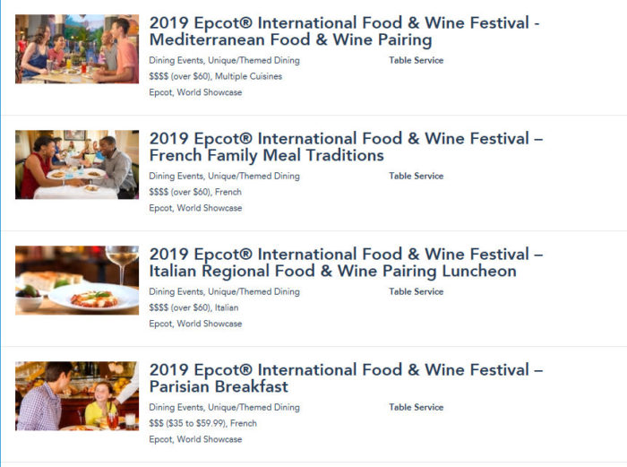The height and width of the screenshot is (467, 627).
Task: Open the French Family Meal Traditions title
Action: pos(346,147)
